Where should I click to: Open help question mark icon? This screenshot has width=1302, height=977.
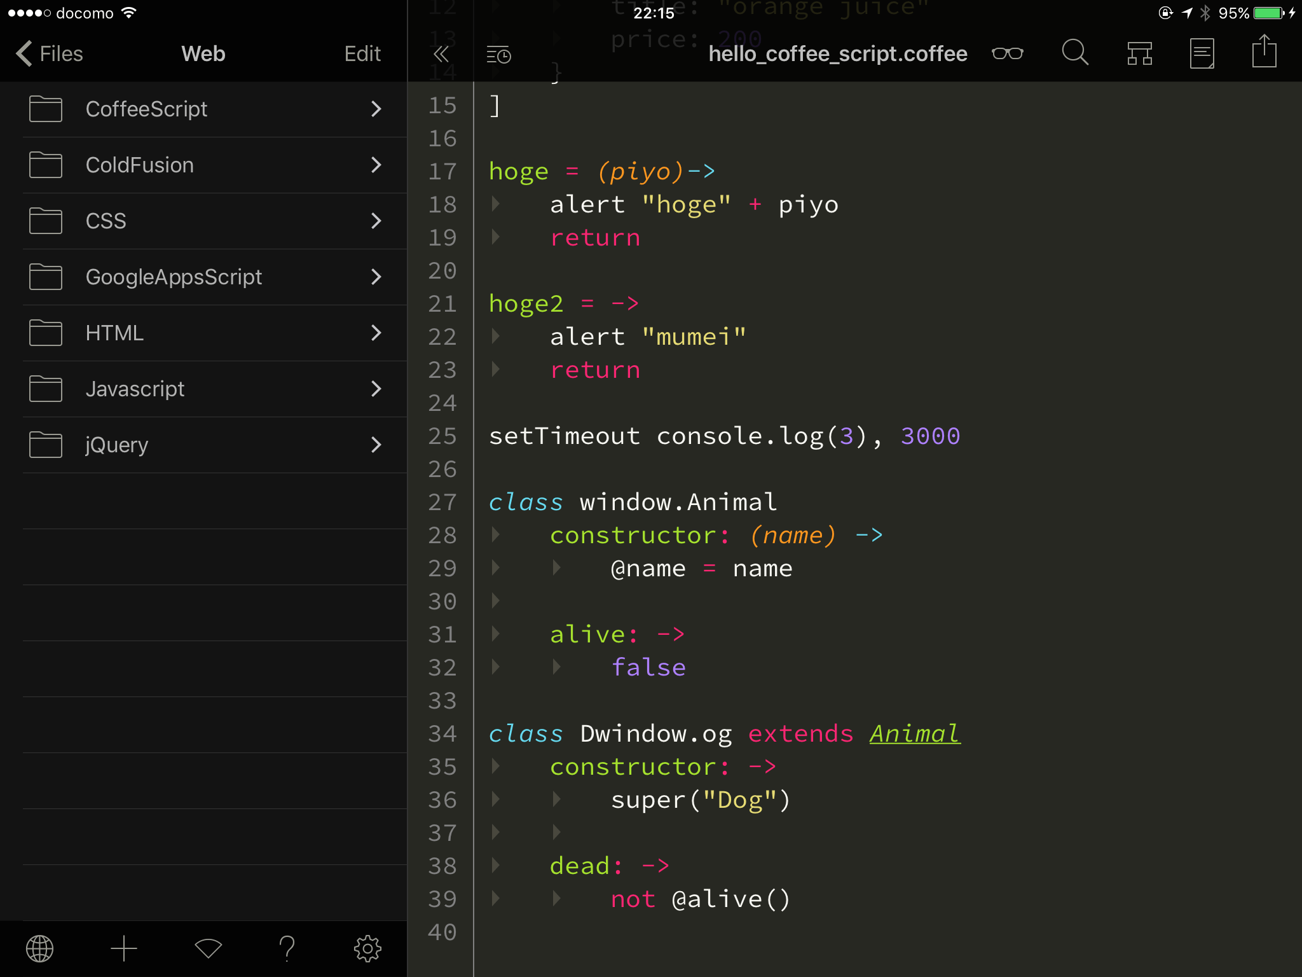point(287,948)
